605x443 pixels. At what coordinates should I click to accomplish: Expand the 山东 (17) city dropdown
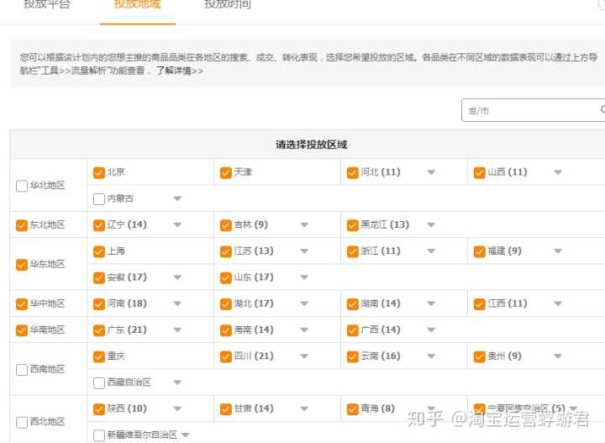click(x=304, y=277)
